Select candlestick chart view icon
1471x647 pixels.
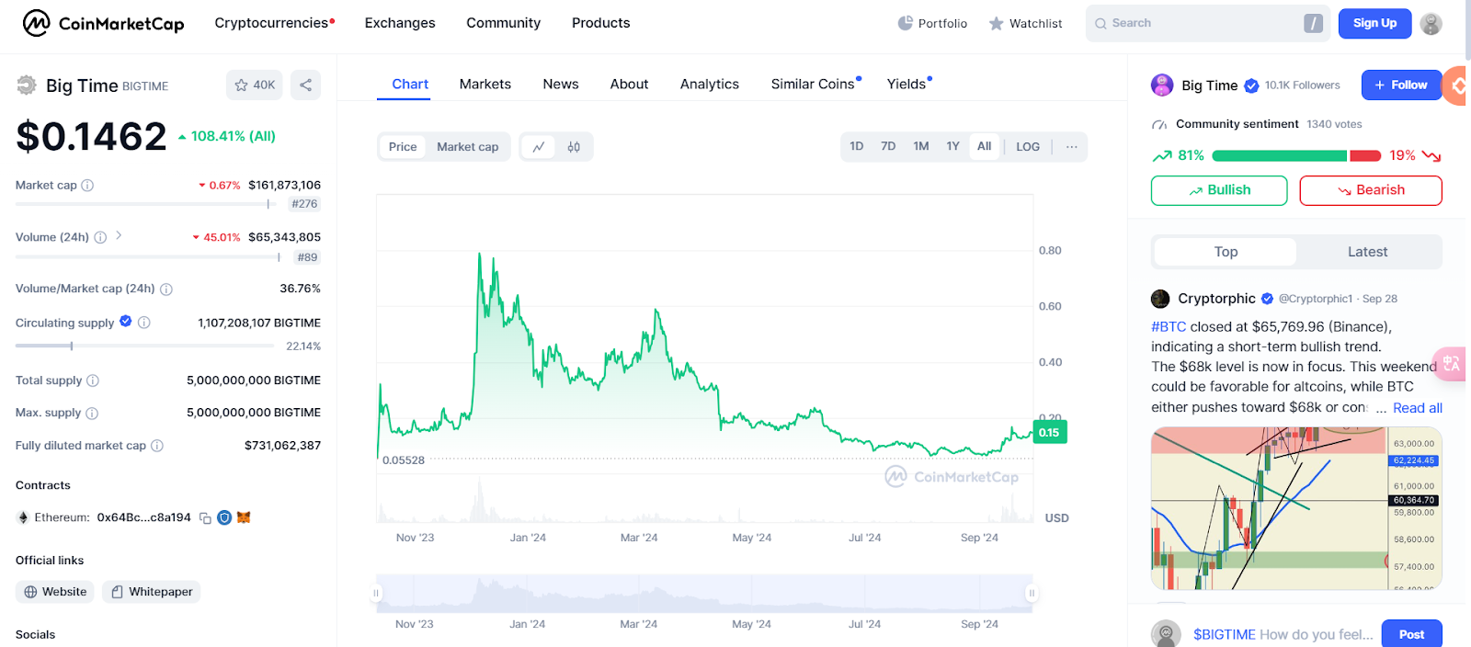click(x=574, y=147)
